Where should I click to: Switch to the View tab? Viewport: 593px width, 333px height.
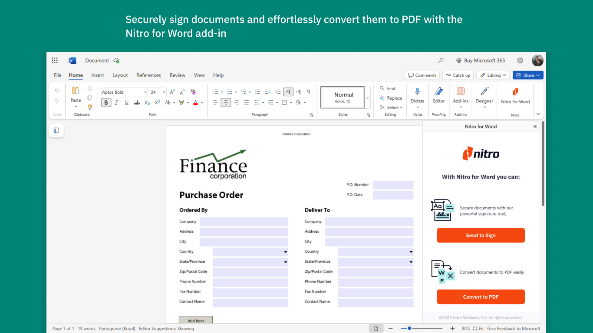point(199,75)
